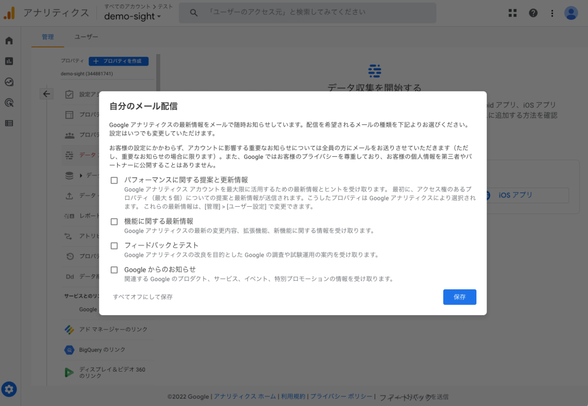This screenshot has height=406, width=588.
Task: Click the Help question mark icon
Action: pos(533,13)
